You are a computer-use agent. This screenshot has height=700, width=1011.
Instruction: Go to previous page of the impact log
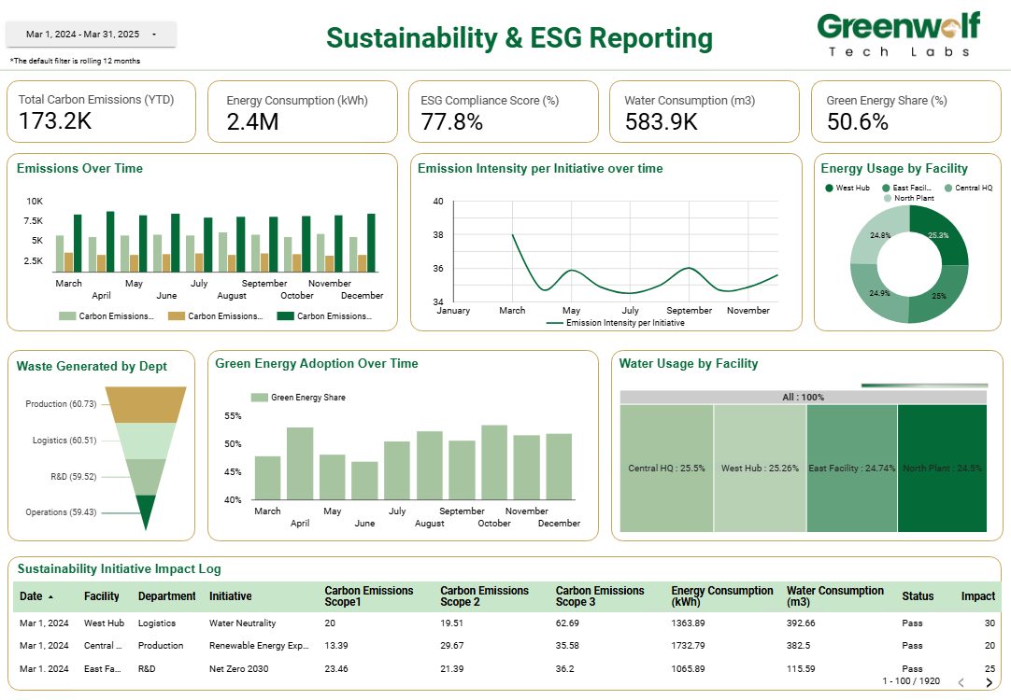961,682
